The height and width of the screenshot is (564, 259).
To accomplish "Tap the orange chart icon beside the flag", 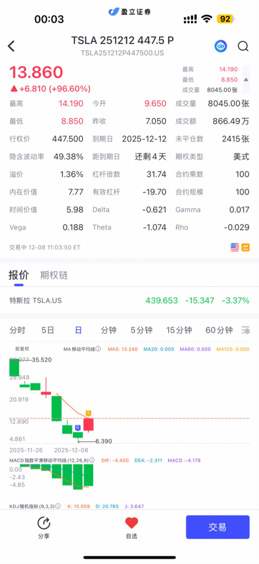I will [x=246, y=247].
